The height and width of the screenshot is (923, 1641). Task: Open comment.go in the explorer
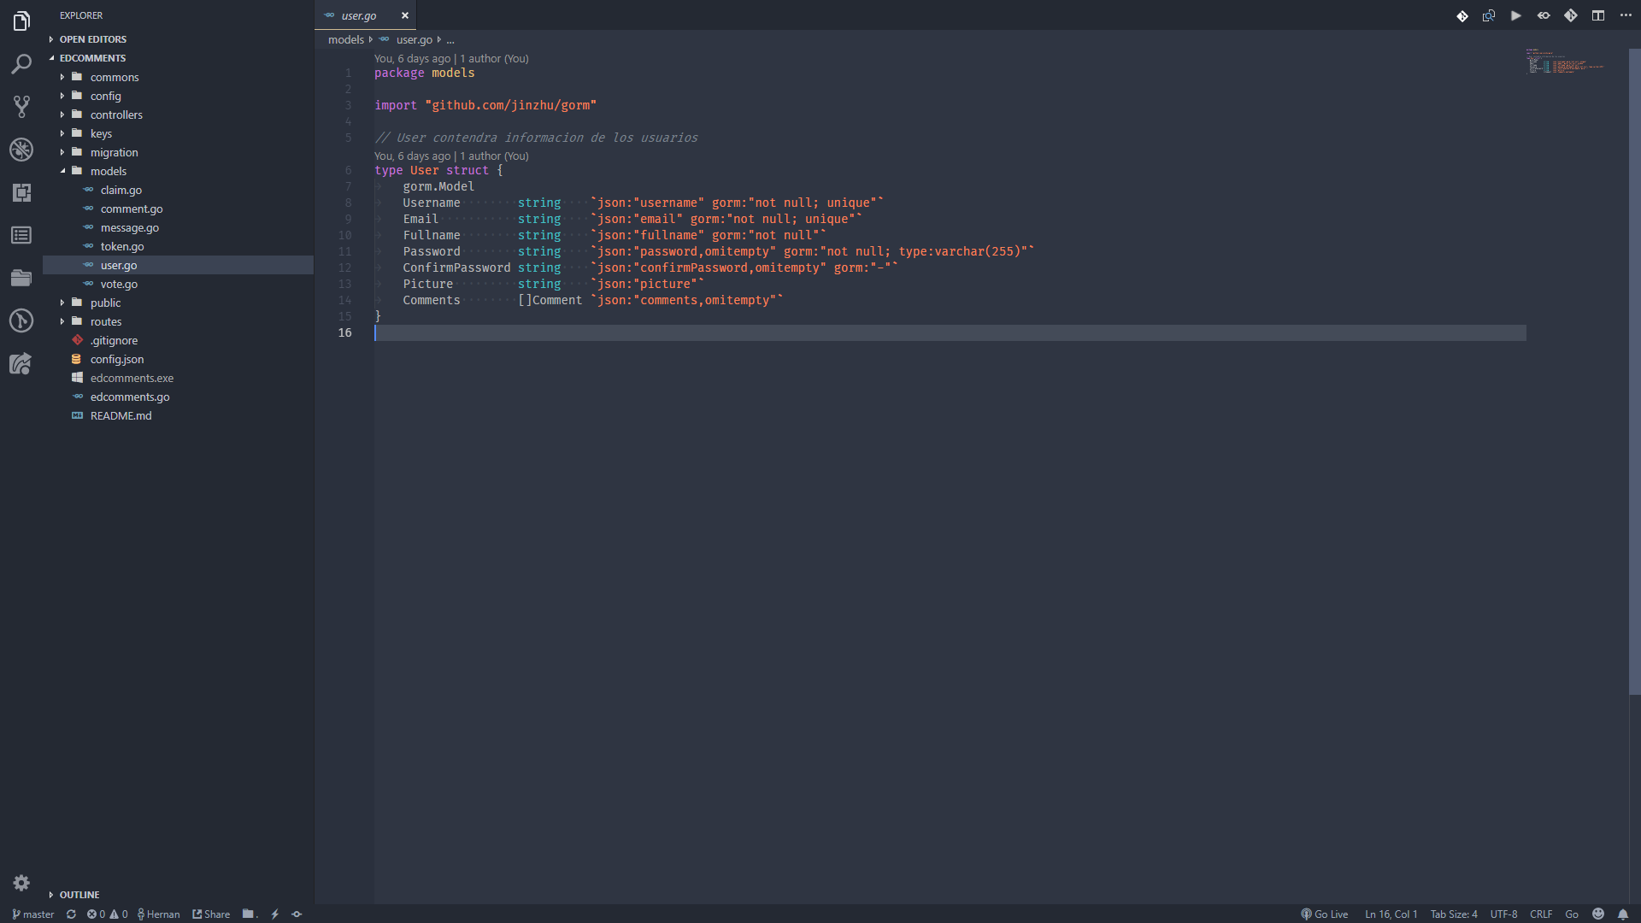point(131,209)
